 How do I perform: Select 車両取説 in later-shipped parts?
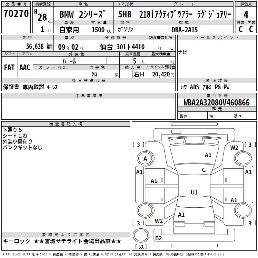click(34, 87)
